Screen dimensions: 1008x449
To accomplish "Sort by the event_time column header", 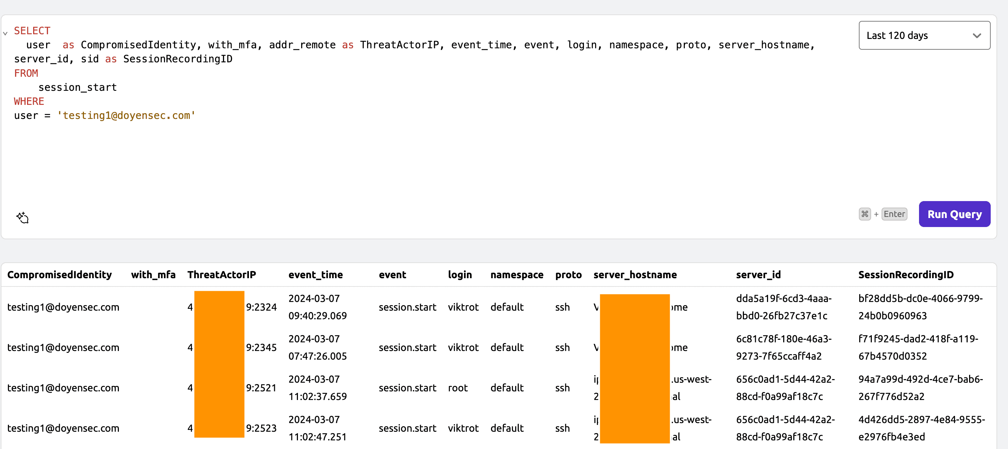I will 315,275.
